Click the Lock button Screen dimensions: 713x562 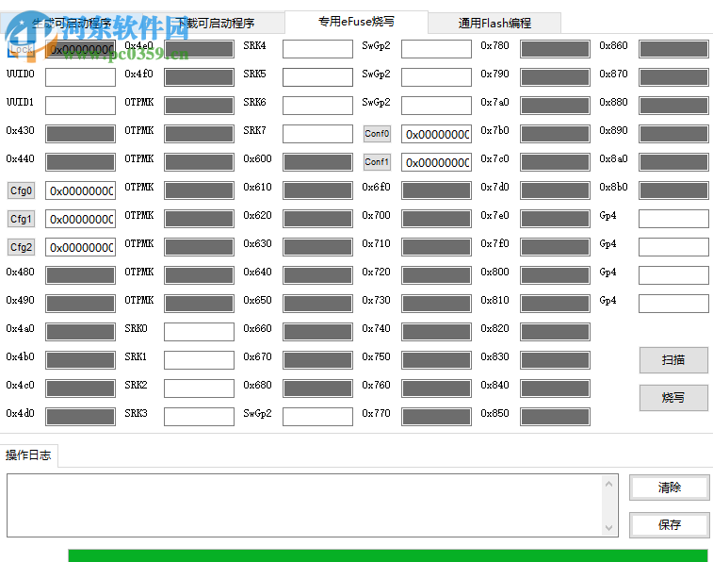click(x=21, y=49)
